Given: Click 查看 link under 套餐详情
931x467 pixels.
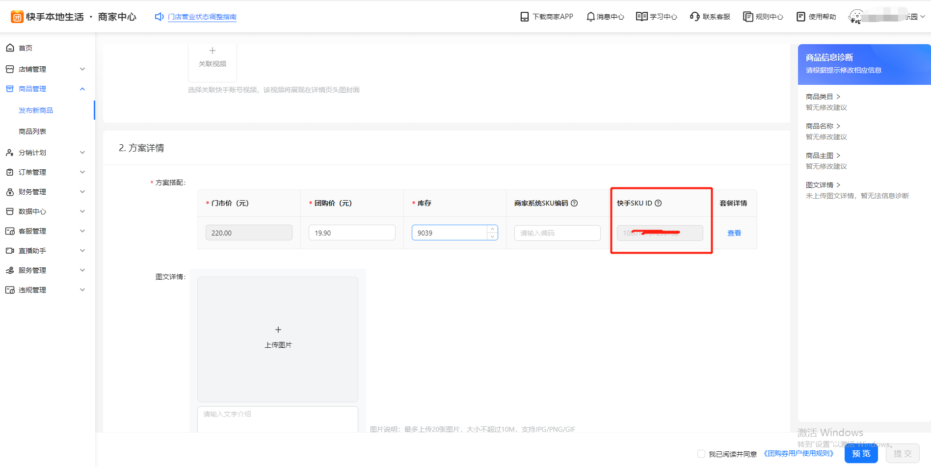Looking at the screenshot, I should [734, 233].
